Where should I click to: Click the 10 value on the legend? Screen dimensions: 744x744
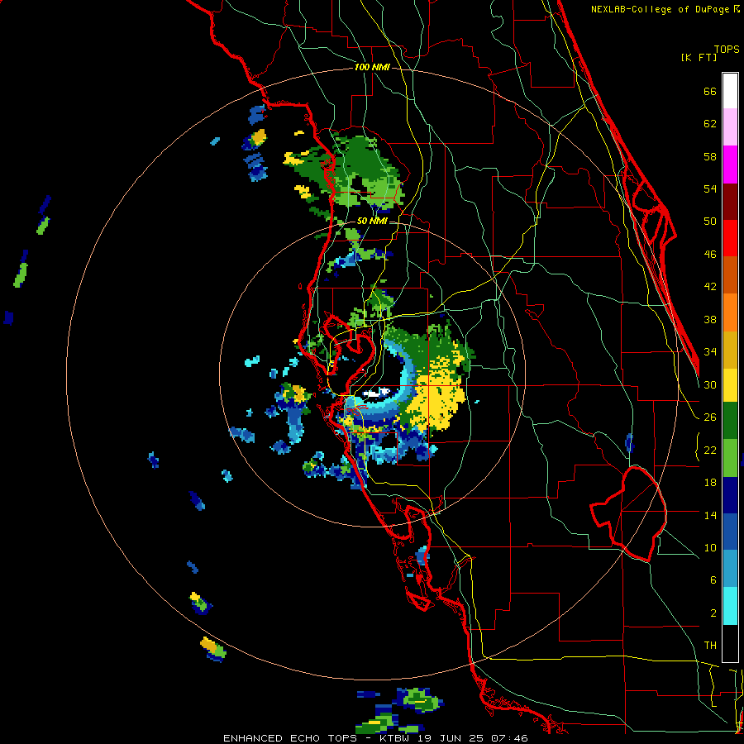pyautogui.click(x=710, y=548)
